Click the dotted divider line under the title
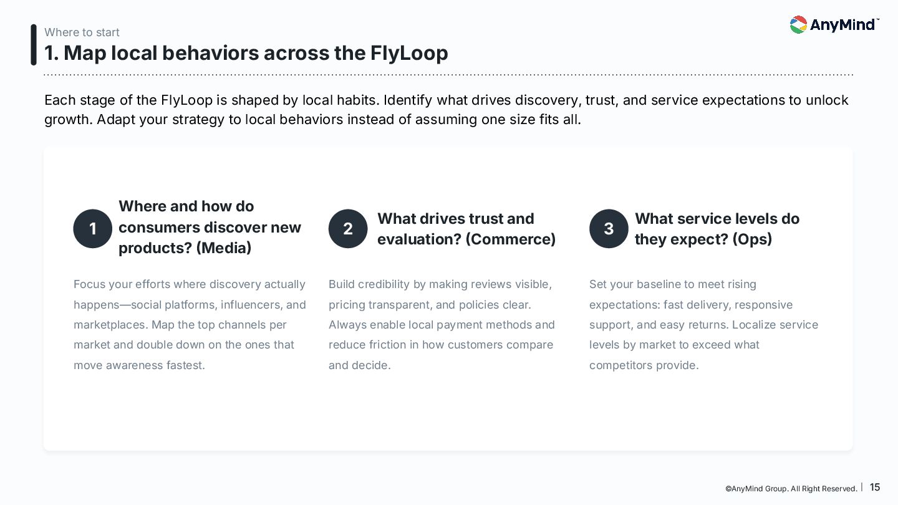This screenshot has height=505, width=898. pos(448,75)
